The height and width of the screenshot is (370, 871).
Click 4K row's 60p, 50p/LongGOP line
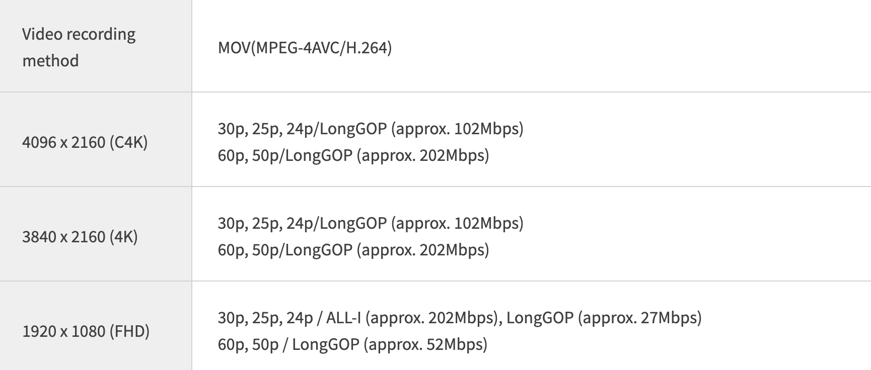tap(353, 250)
